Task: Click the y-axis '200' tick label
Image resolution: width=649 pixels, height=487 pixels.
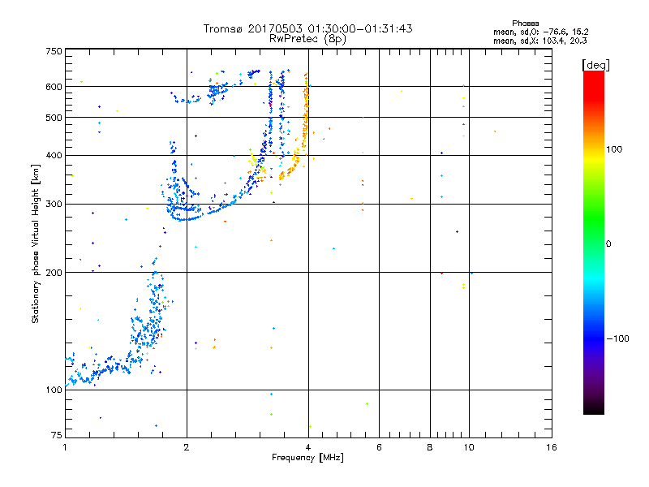Action: click(x=54, y=273)
